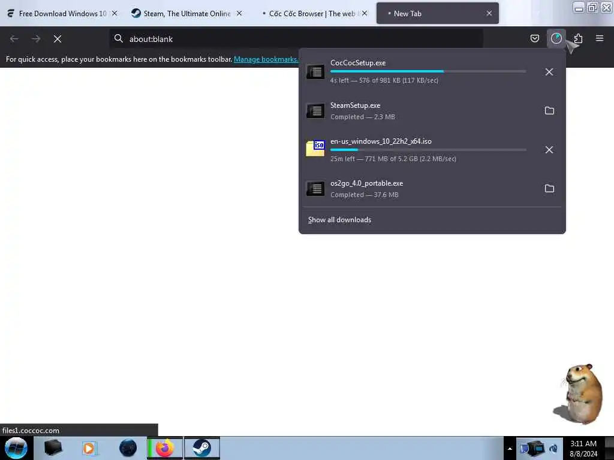
Task: Show os2go_4.0_portable.exe in its folder
Action: tap(549, 189)
